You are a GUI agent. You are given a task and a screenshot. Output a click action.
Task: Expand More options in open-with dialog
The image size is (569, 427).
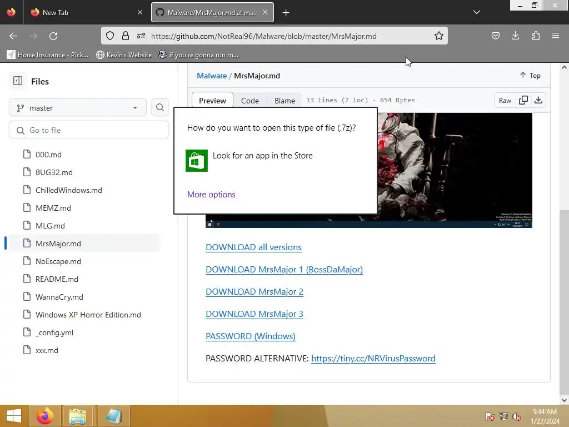click(x=211, y=194)
